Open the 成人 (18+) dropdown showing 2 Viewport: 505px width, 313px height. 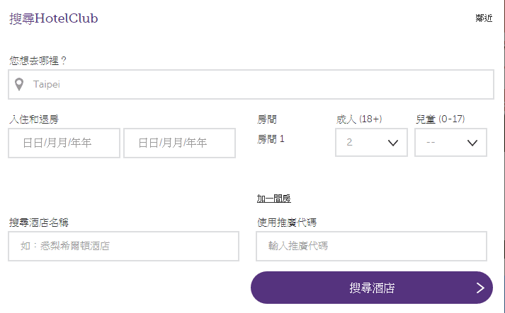[370, 143]
